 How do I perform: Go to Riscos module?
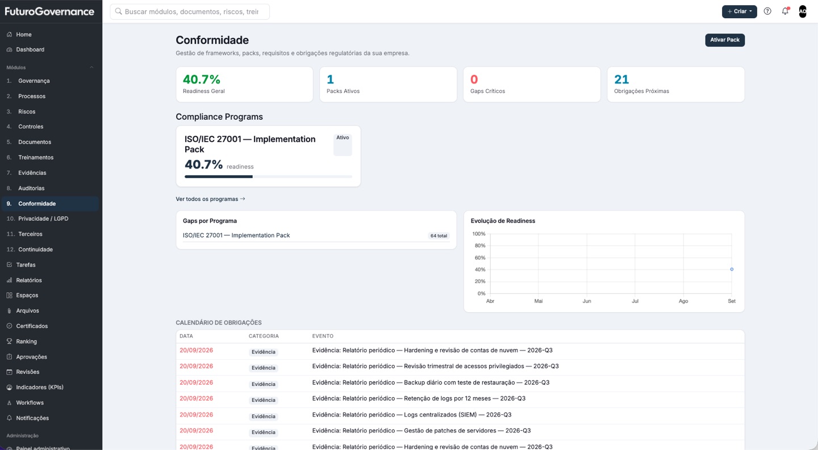click(49, 112)
